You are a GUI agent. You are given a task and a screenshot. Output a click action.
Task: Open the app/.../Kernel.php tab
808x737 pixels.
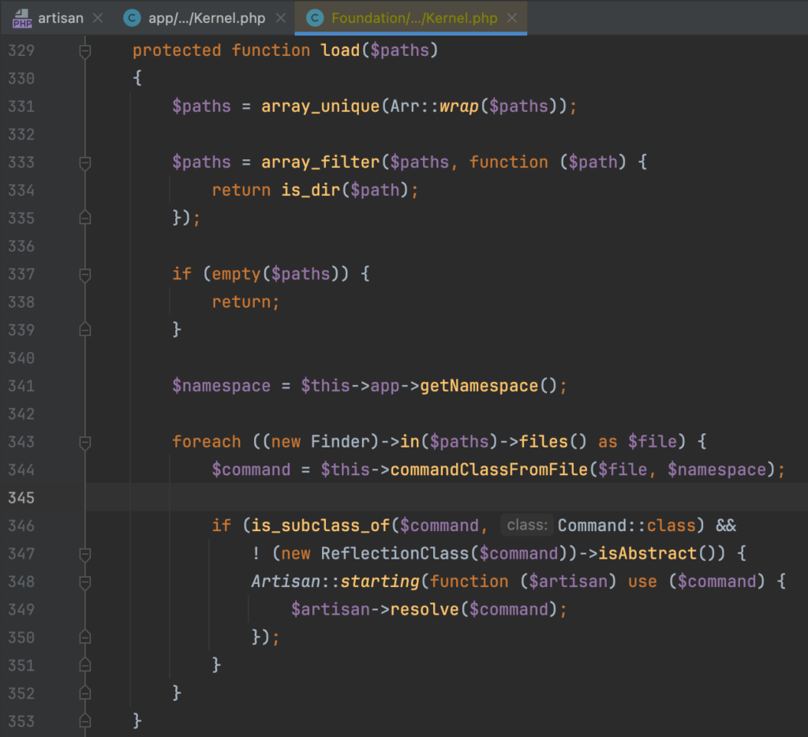point(205,17)
